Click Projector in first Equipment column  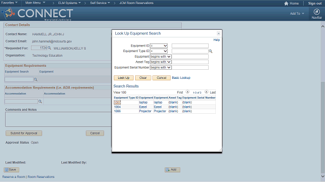pyautogui.click(x=145, y=111)
